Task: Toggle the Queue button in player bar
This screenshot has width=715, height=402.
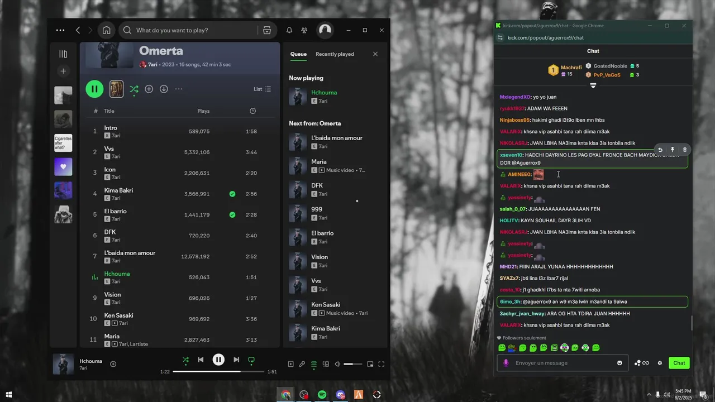Action: (314, 365)
